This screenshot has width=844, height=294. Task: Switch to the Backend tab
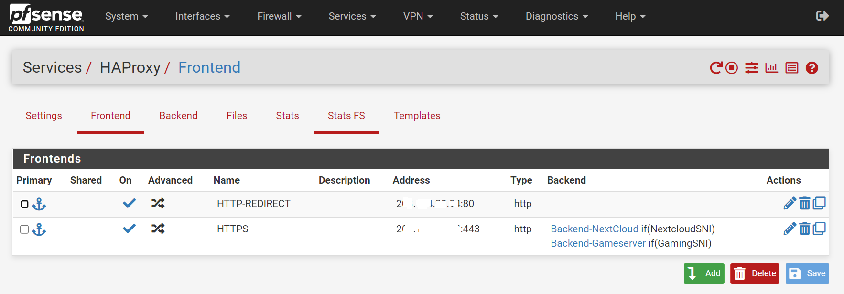click(x=178, y=116)
